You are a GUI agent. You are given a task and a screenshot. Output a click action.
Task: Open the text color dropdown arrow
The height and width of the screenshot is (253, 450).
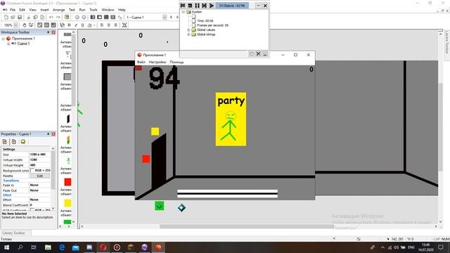tap(94, 25)
